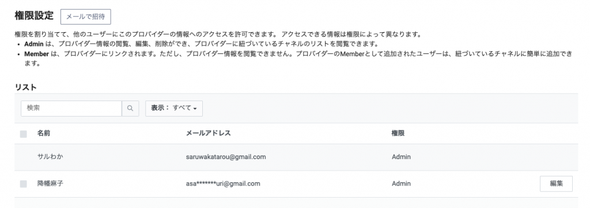The width and height of the screenshot is (590, 208).
Task: Click the caret arrow on 表示 dropdown
Action: [x=195, y=109]
